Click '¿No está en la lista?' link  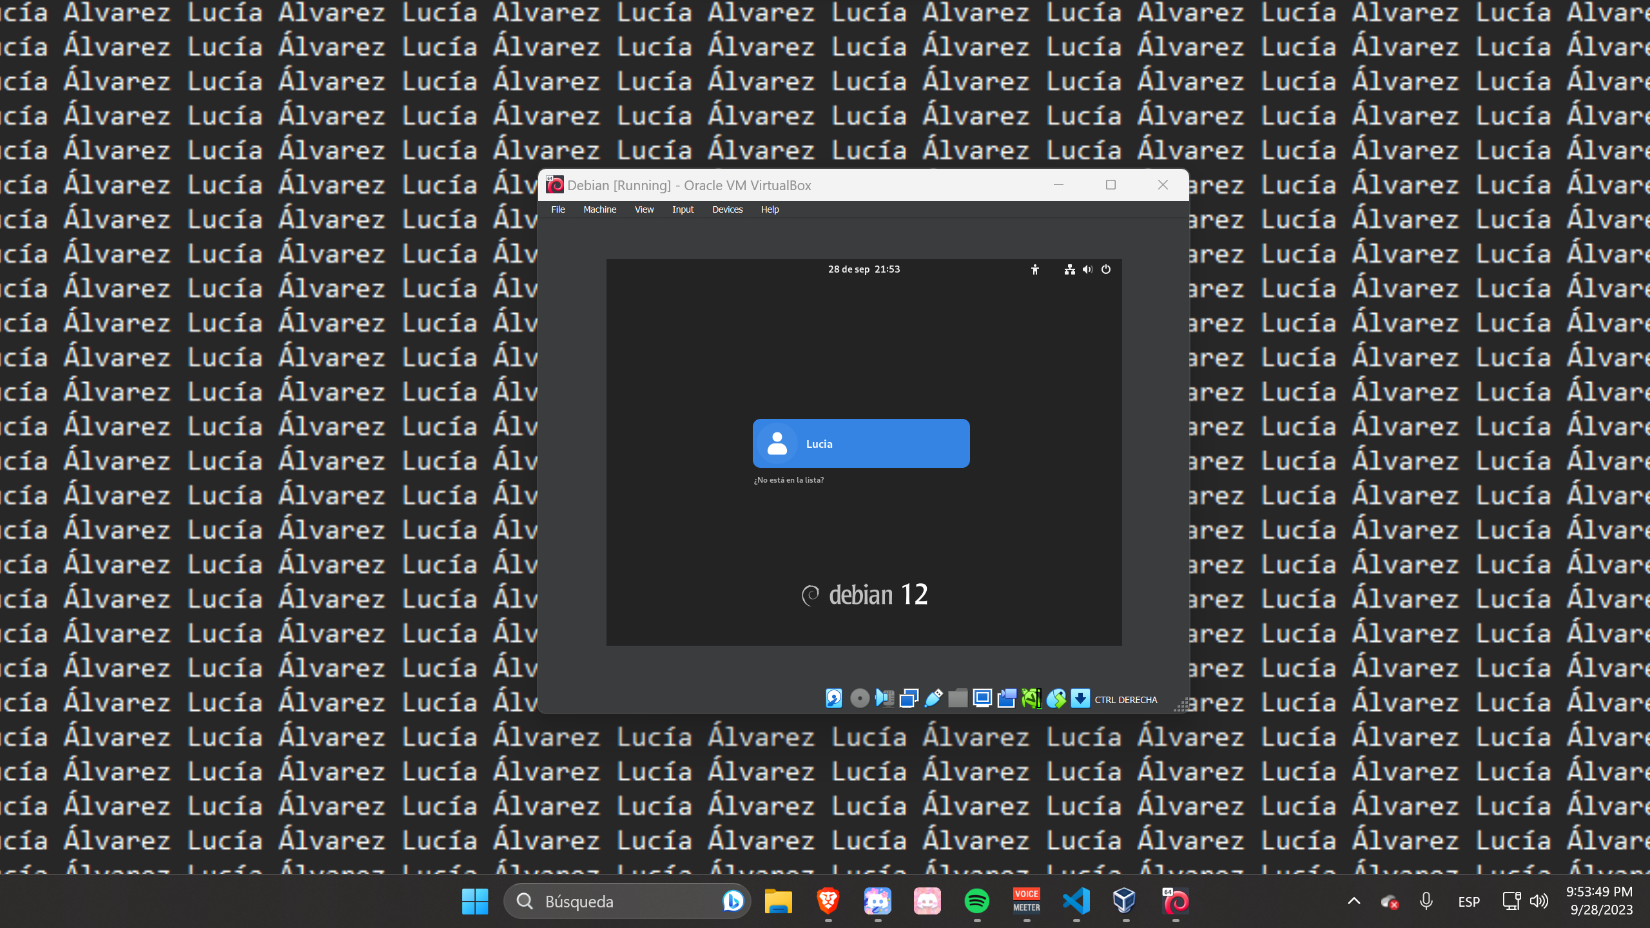click(789, 480)
